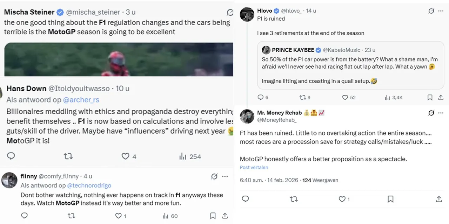This screenshot has height=224, width=449.
Task: Share Mr. Money Rehab's post via share icon
Action: pos(439,199)
